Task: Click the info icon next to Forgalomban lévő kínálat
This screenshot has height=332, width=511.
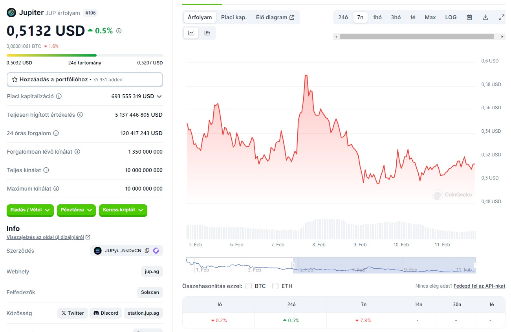Action: (77, 152)
